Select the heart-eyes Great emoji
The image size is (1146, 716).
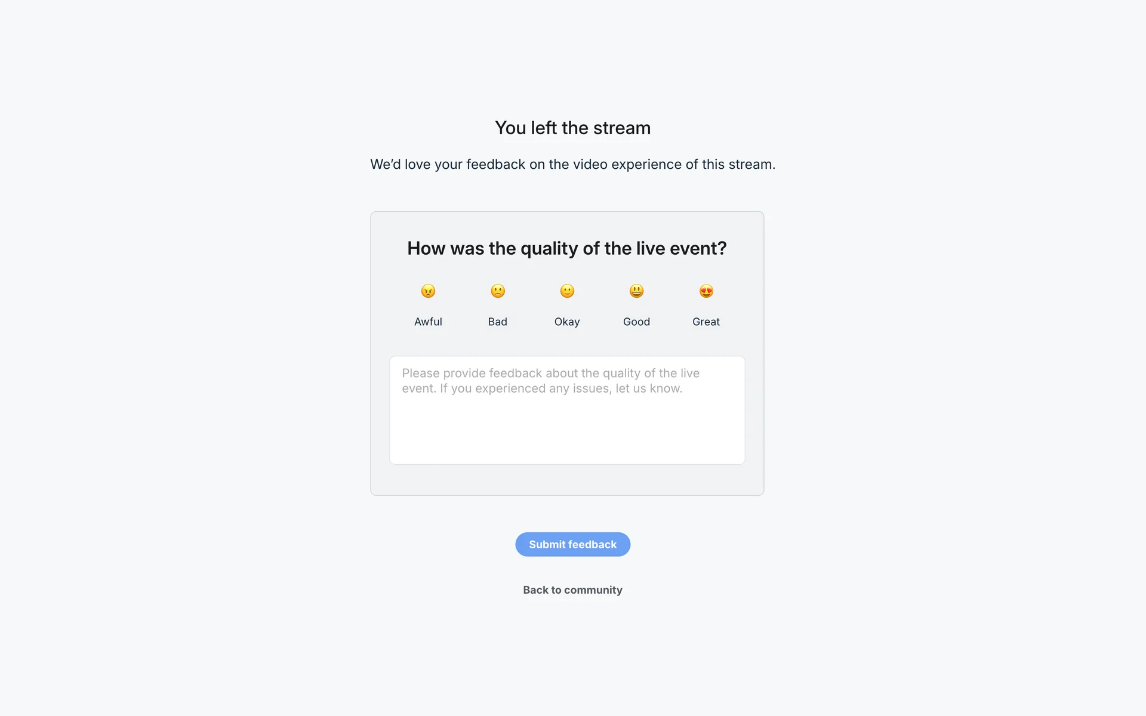(x=706, y=291)
